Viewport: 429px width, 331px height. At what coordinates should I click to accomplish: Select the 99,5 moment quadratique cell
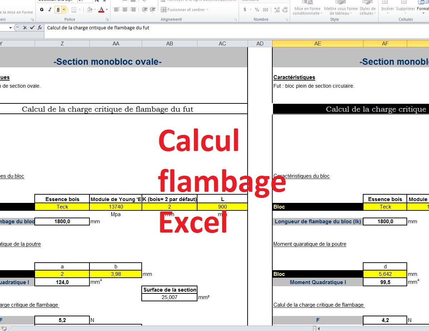(x=385, y=282)
